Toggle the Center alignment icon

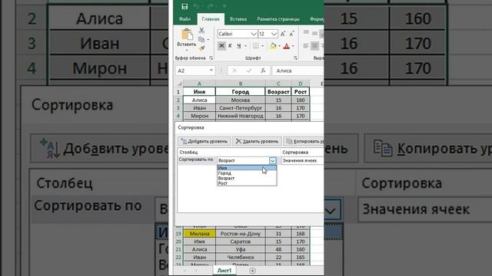[x=314, y=46]
